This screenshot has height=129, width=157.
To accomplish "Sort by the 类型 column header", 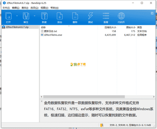I will click(146, 27).
